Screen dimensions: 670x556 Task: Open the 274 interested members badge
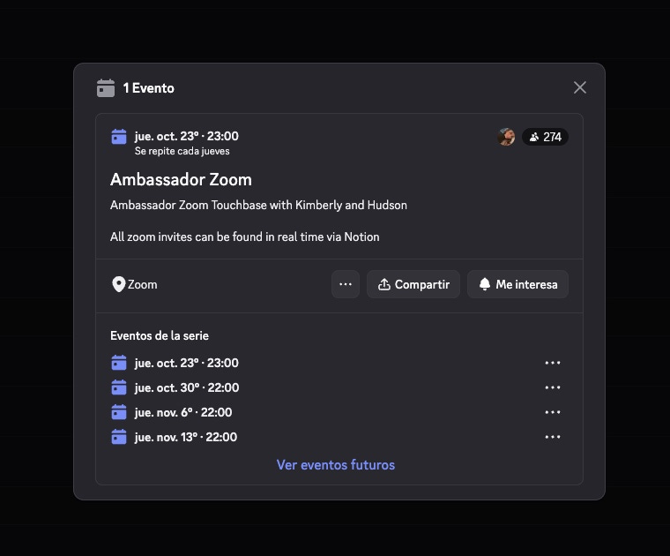click(545, 137)
